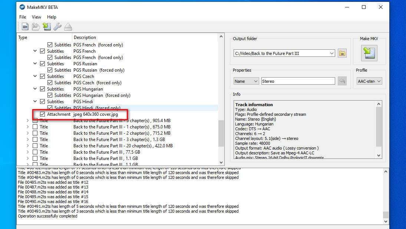Screen dimensions: 406x229
Task: Click 'Operation successfully completed' log line
Action: [47, 216]
